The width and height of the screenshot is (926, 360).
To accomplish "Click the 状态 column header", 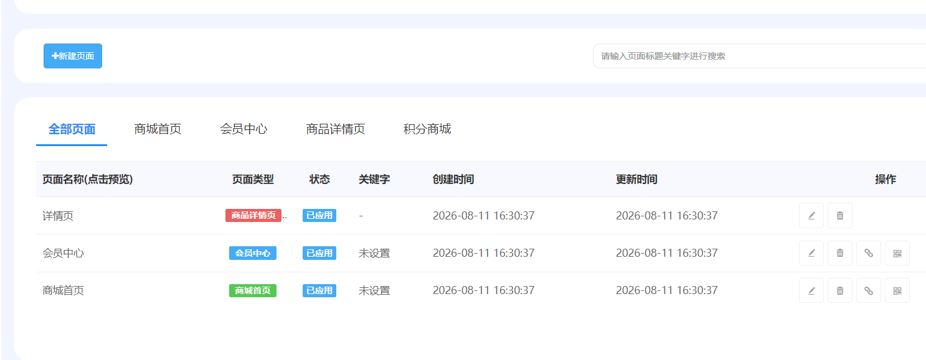I will [x=319, y=179].
